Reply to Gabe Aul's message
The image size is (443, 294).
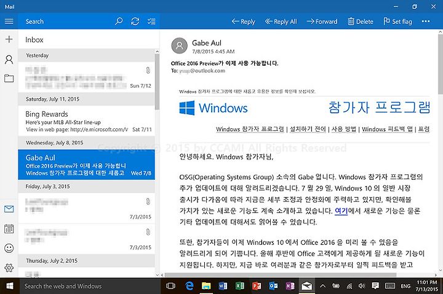click(243, 21)
